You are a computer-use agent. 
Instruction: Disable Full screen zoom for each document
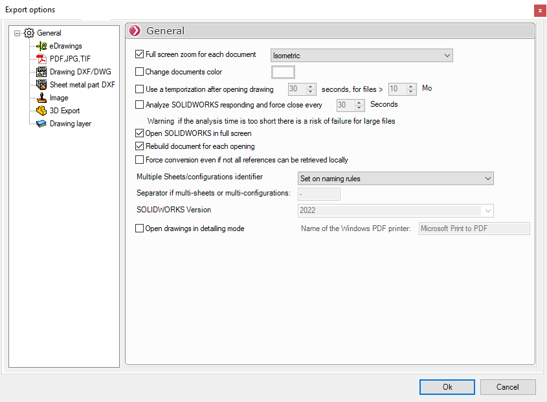click(139, 55)
